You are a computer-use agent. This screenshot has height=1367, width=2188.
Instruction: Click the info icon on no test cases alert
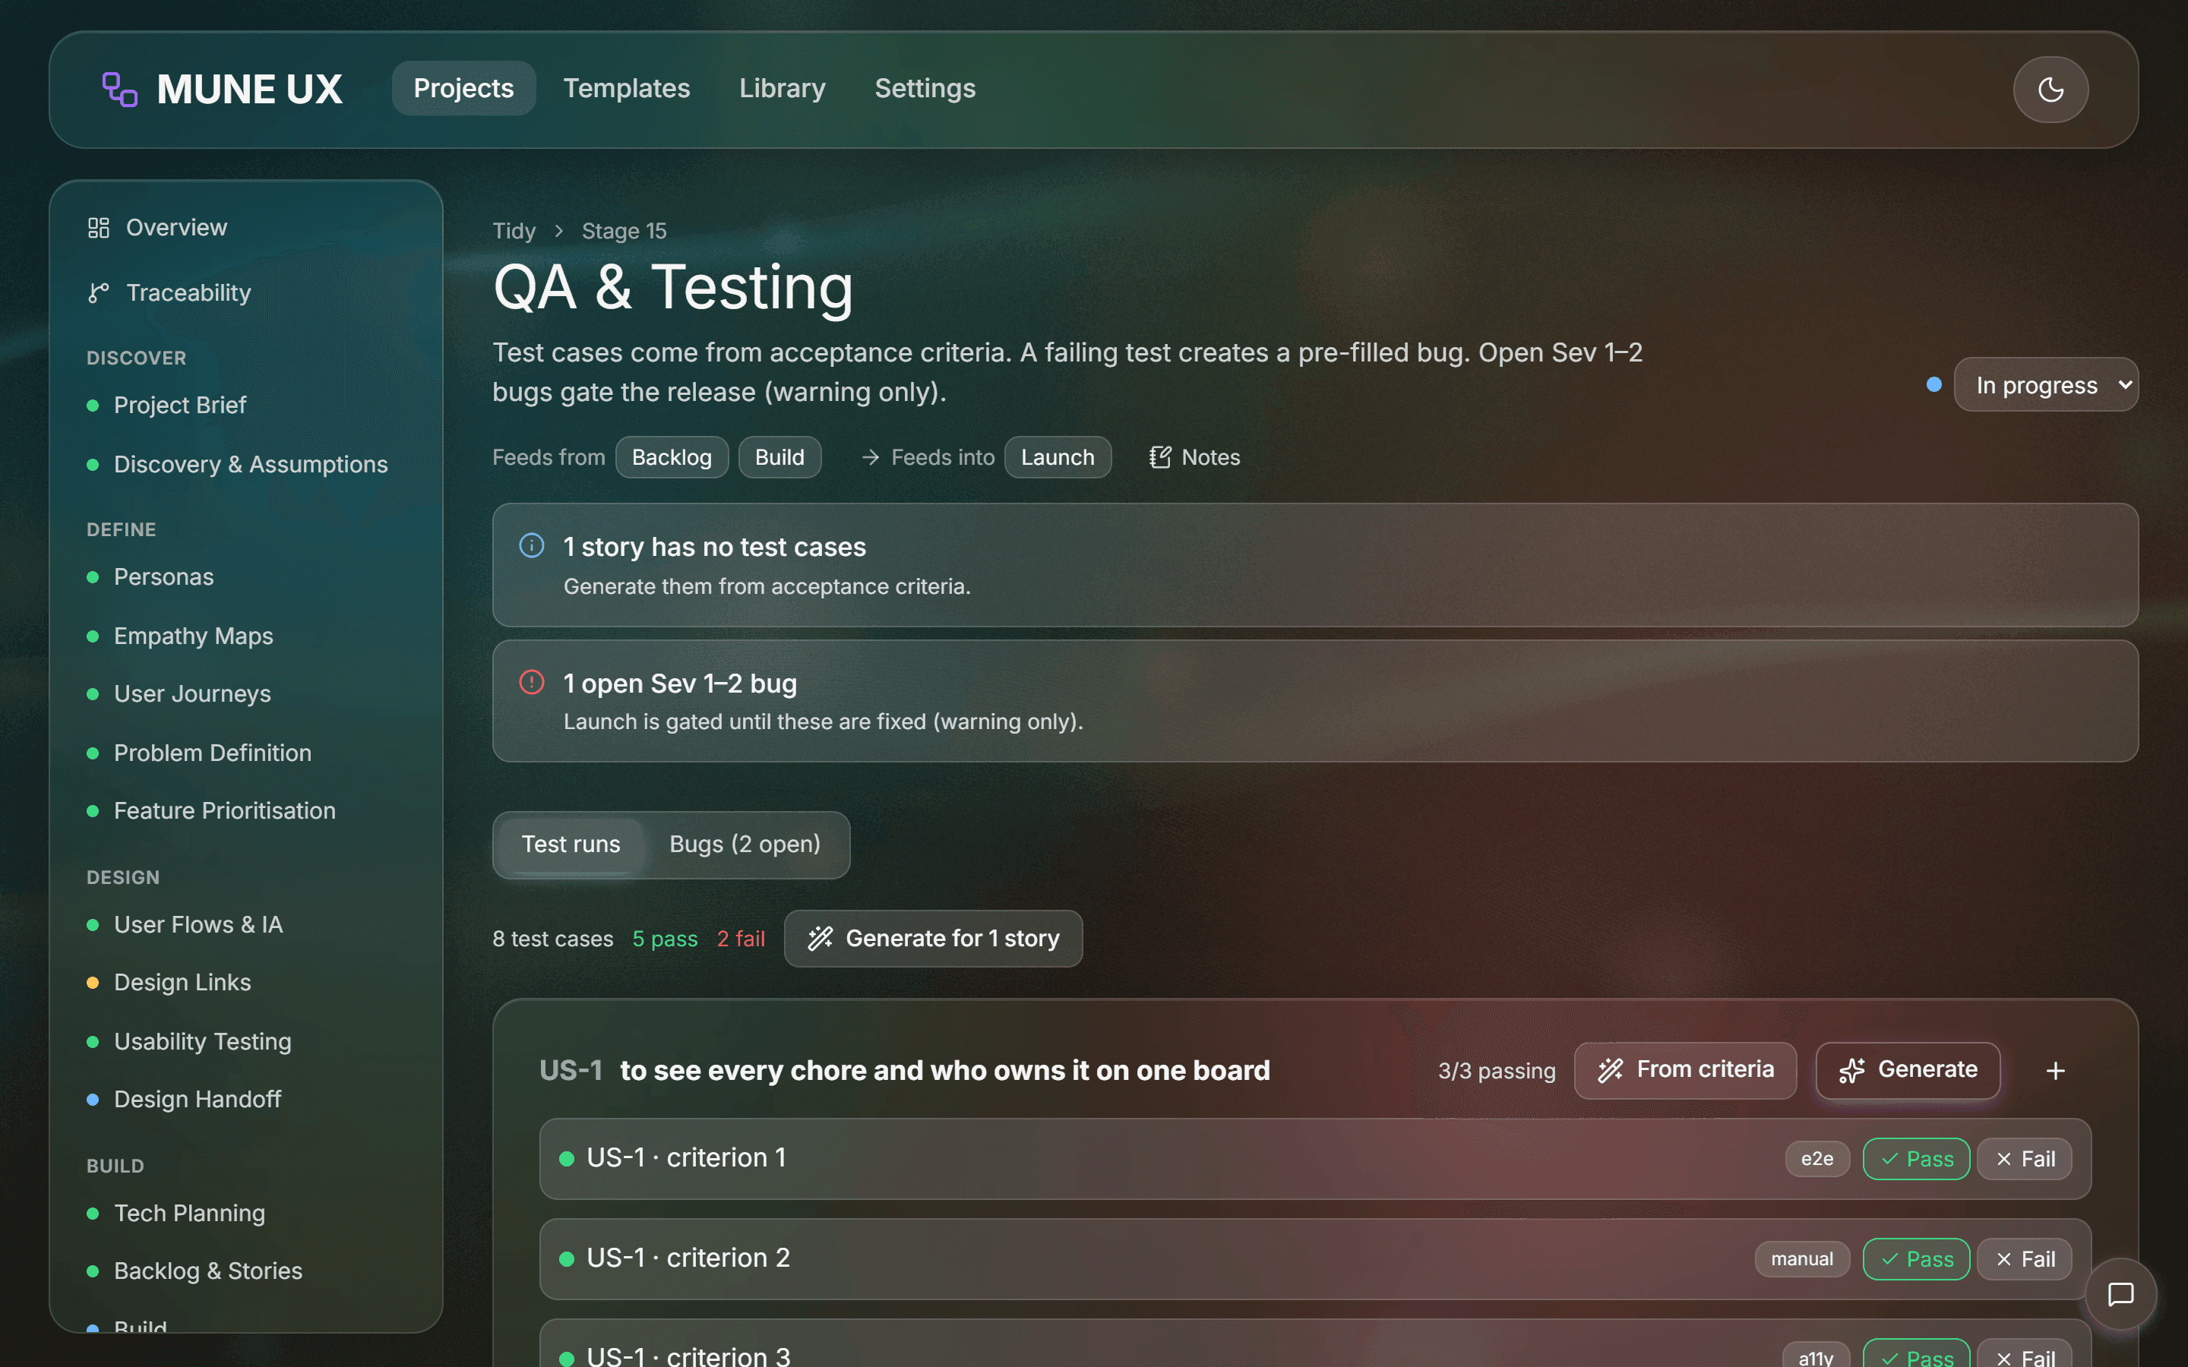coord(532,545)
